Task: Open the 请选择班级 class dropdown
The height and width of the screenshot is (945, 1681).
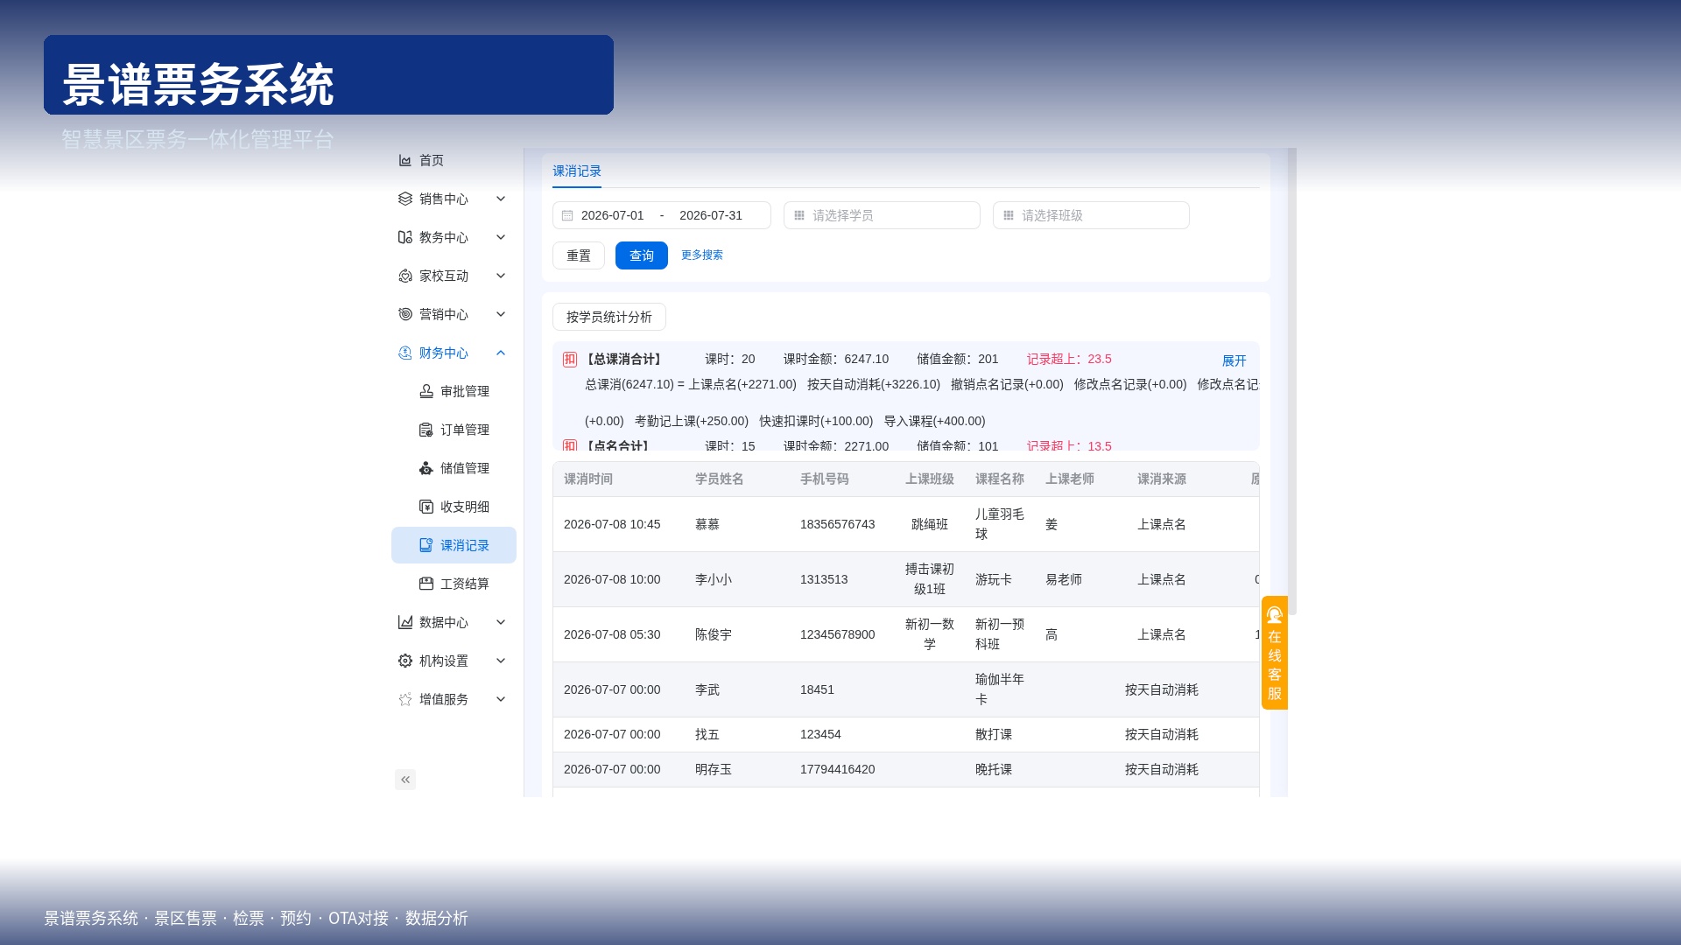Action: (x=1091, y=215)
